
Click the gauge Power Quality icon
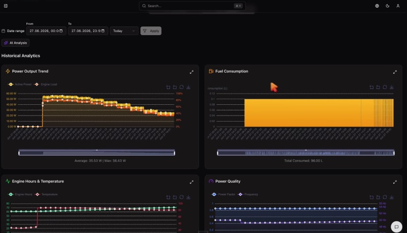211,181
